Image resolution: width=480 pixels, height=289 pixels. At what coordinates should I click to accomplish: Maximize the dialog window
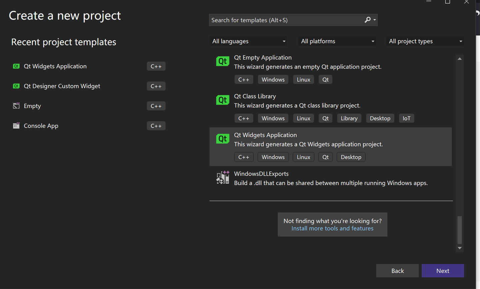pyautogui.click(x=448, y=2)
